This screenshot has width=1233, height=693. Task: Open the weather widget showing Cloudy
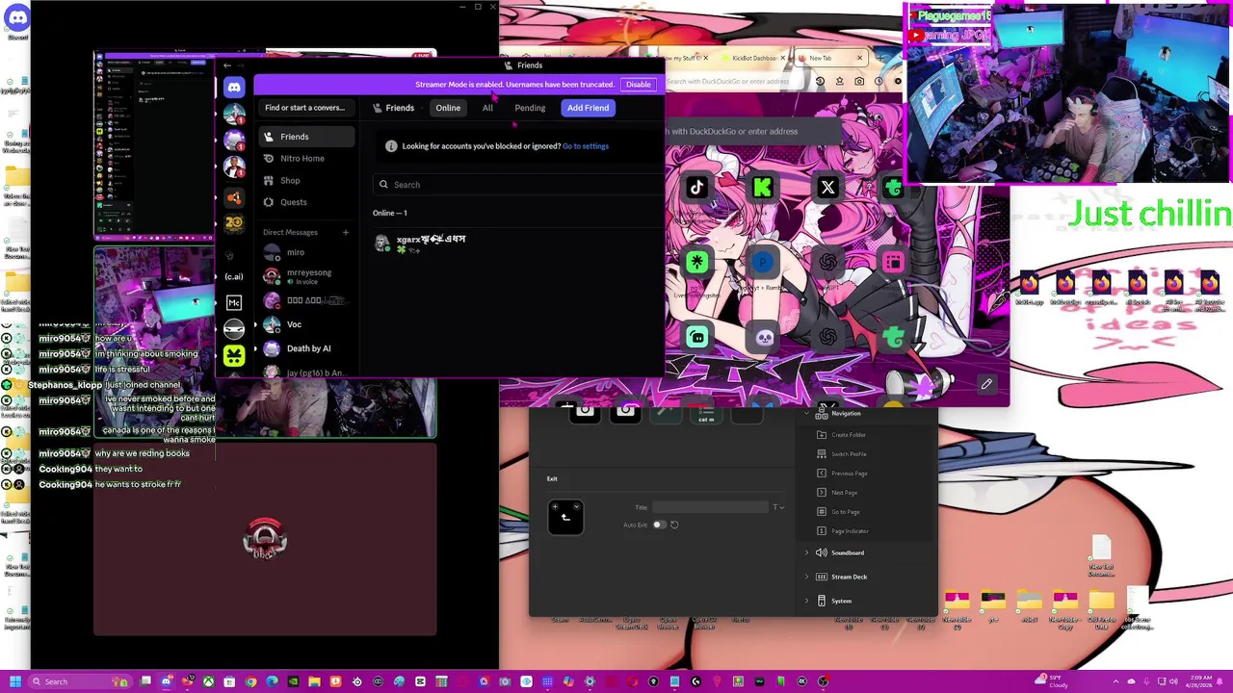coord(1053,681)
